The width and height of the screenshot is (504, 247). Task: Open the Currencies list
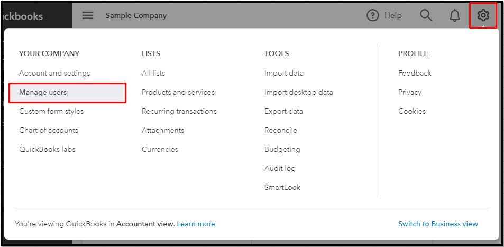tap(160, 149)
